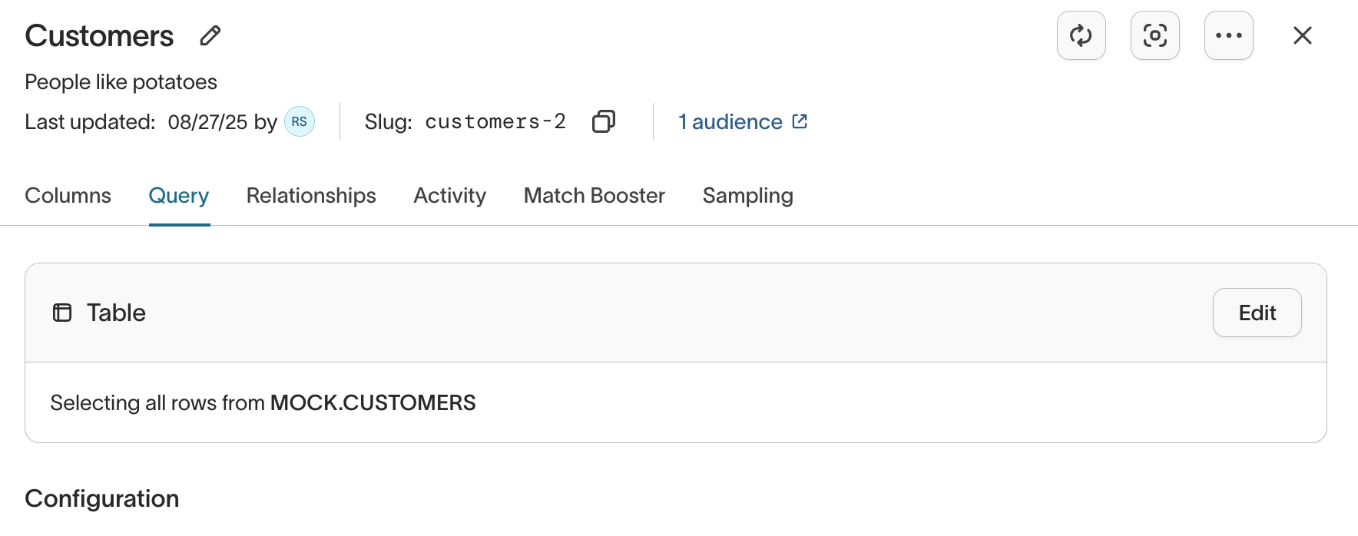Switch to the Columns tab
Screen dimensions: 1358x536
pos(68,196)
